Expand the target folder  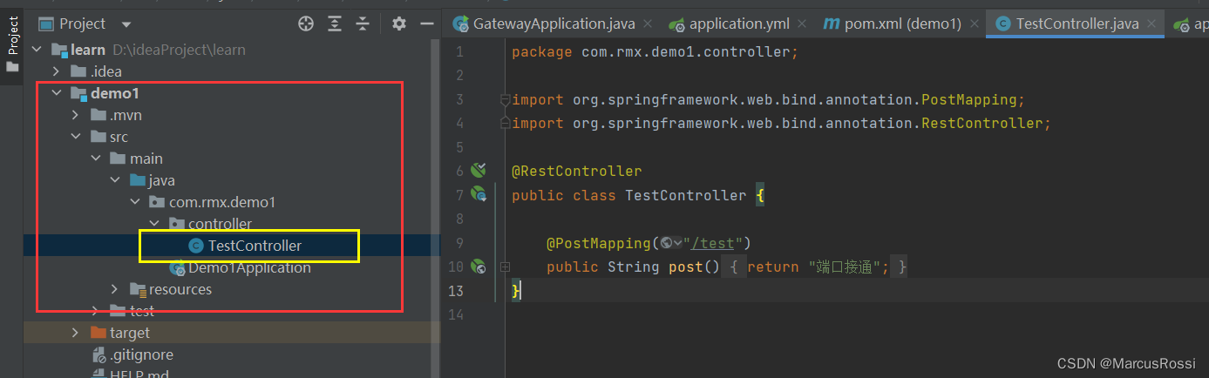coord(76,333)
